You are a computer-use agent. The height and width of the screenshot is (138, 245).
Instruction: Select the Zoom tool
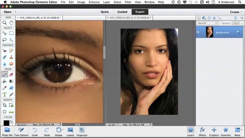[x=5, y=23]
